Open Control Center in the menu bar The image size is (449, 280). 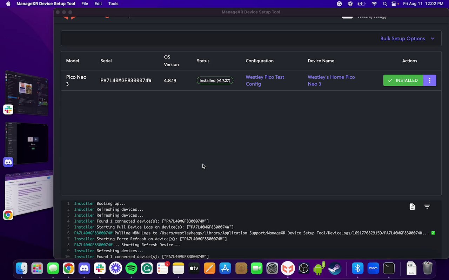[394, 4]
